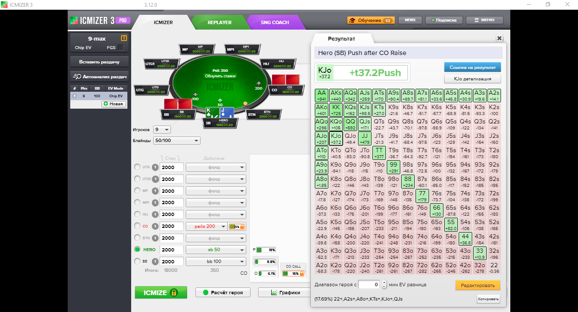Open BB action dropdown bb 100
Image resolution: width=578 pixels, height=312 pixels.
point(216,262)
